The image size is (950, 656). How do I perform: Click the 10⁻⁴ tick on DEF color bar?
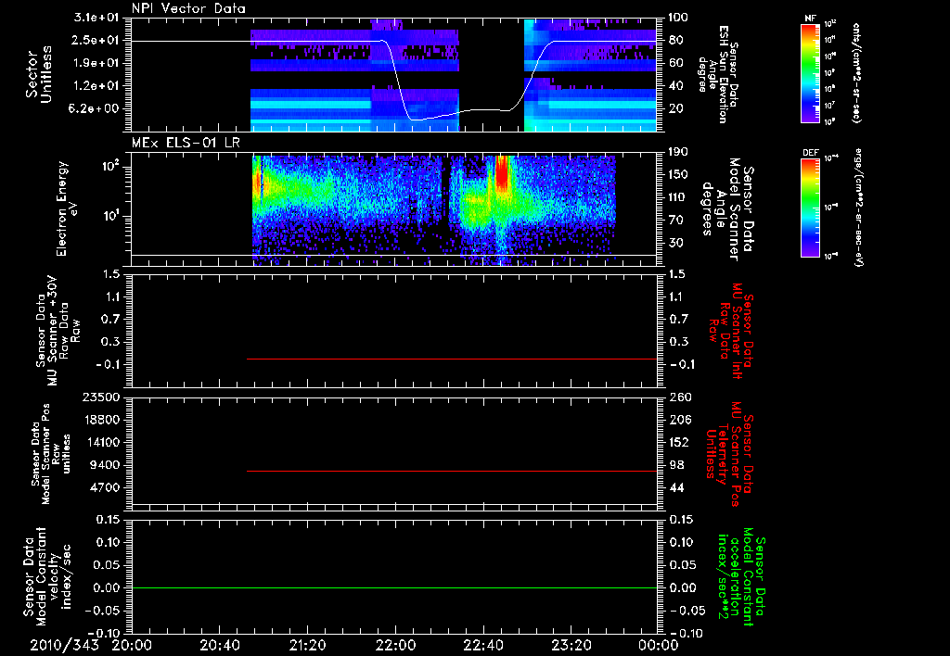(830, 158)
